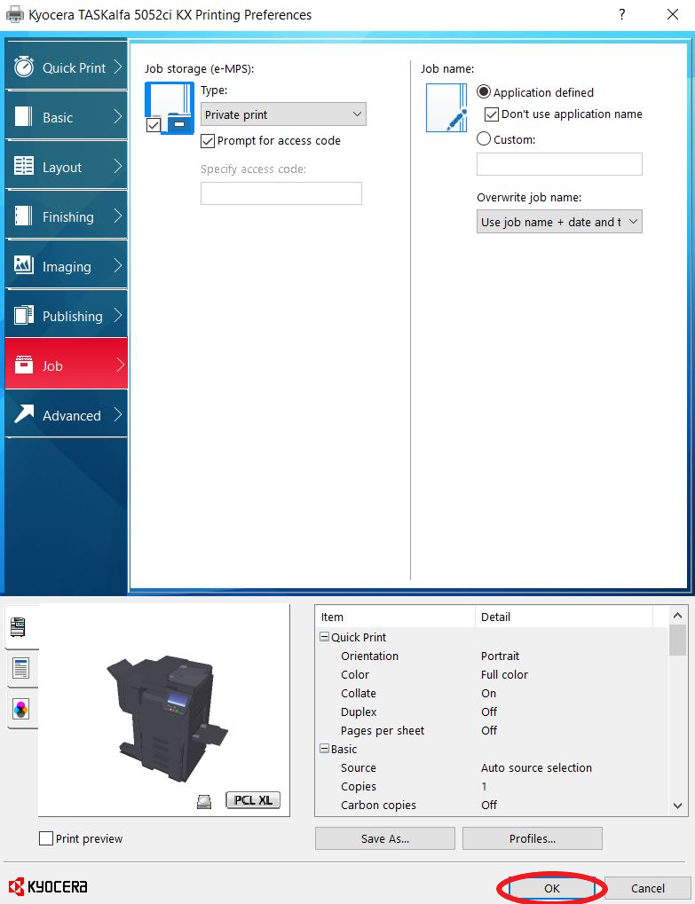Open the Quick Print tab
The height and width of the screenshot is (904, 695).
click(x=67, y=67)
